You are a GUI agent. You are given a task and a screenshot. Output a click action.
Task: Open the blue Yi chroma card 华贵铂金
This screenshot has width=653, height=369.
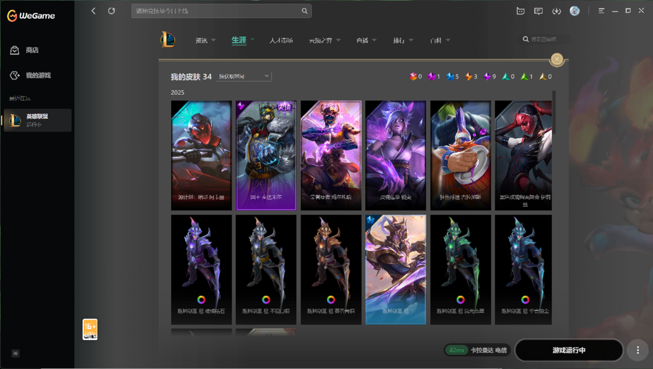pyautogui.click(x=524, y=269)
